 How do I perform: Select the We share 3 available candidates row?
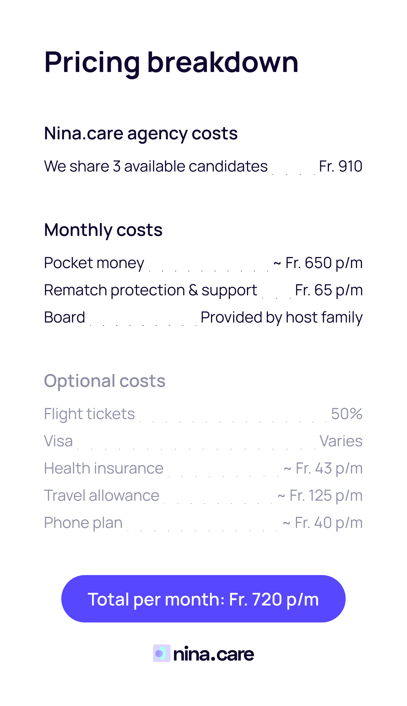(156, 166)
